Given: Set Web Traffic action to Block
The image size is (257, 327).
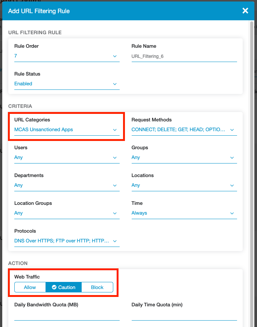Looking at the screenshot, I should (x=97, y=287).
